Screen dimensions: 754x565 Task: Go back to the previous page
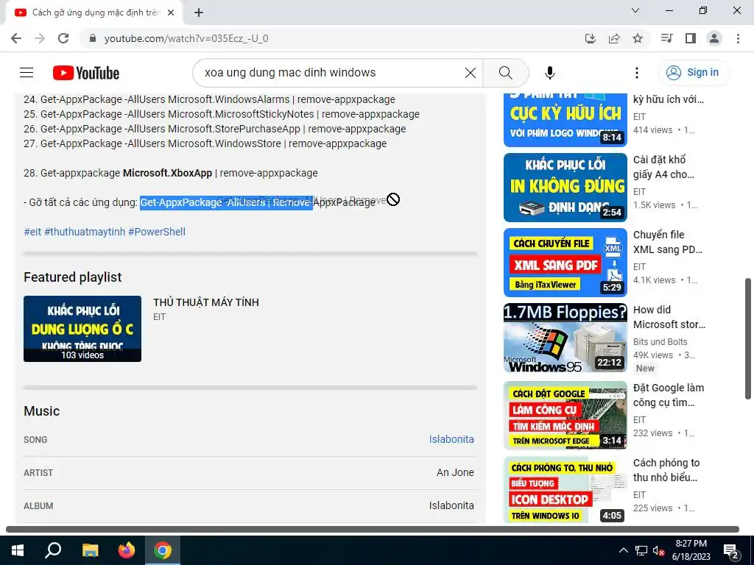point(16,38)
